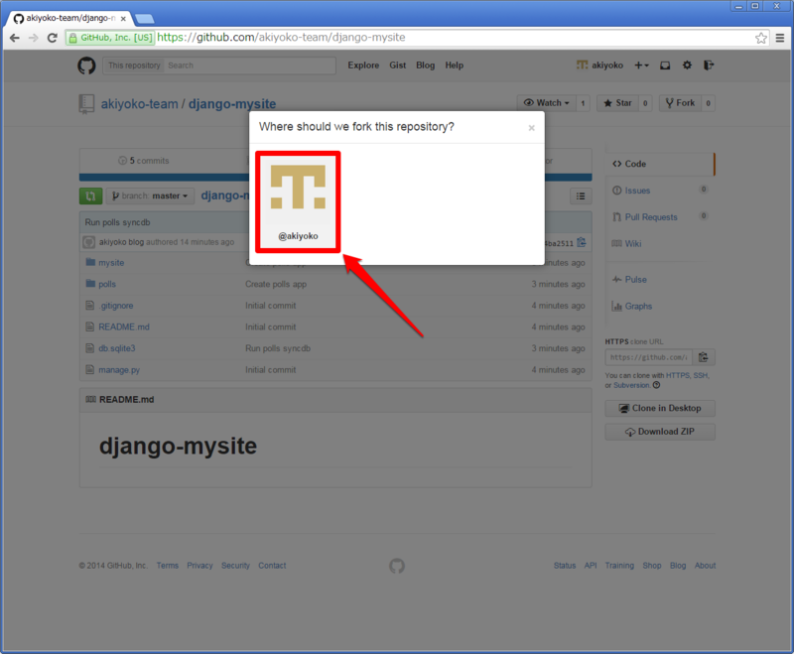
Task: Focus the repository search field
Action: pos(250,65)
